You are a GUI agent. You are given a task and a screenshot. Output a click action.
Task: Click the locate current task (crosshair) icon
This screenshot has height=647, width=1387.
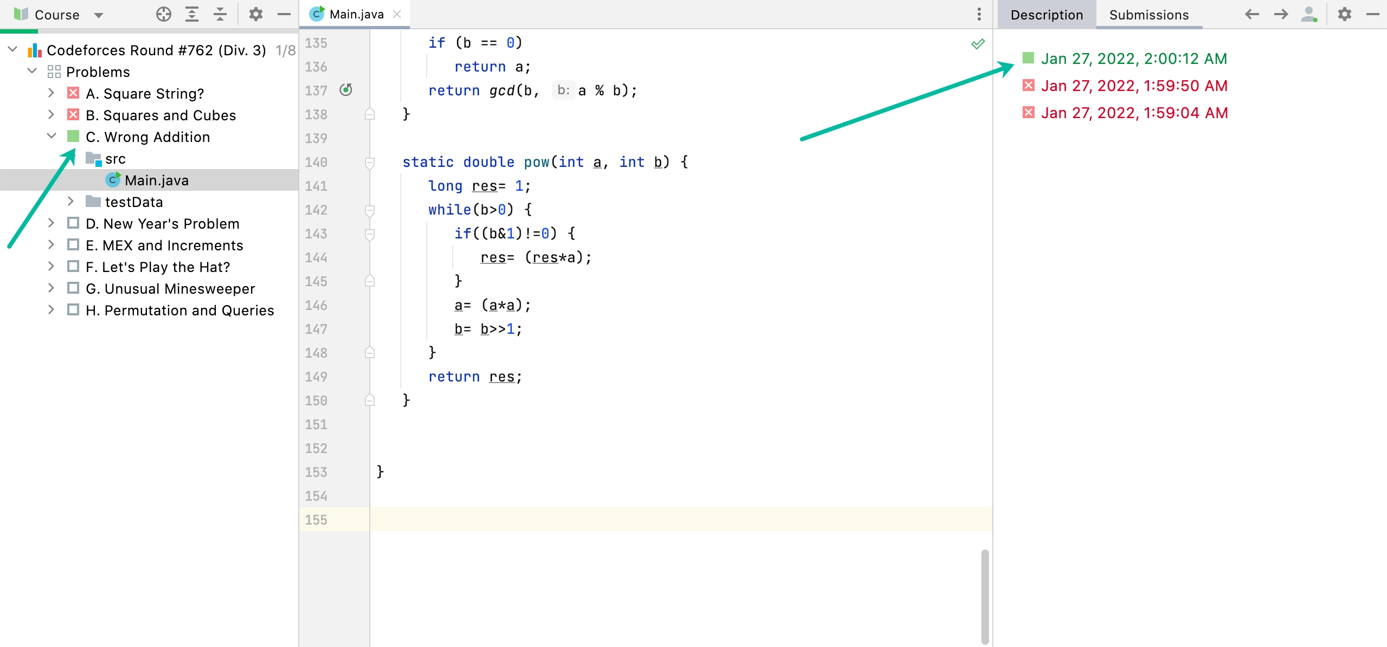click(163, 14)
